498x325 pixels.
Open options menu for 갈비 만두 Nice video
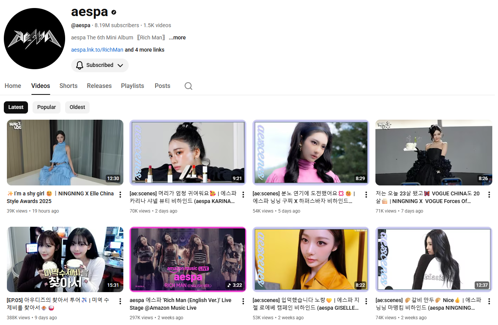(x=489, y=301)
